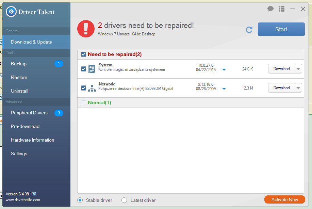Viewport: 312px width, 209px height.
Task: Click the 24.6 K size value
Action: pyautogui.click(x=248, y=69)
